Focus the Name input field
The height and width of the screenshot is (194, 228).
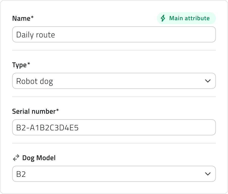[x=114, y=34]
